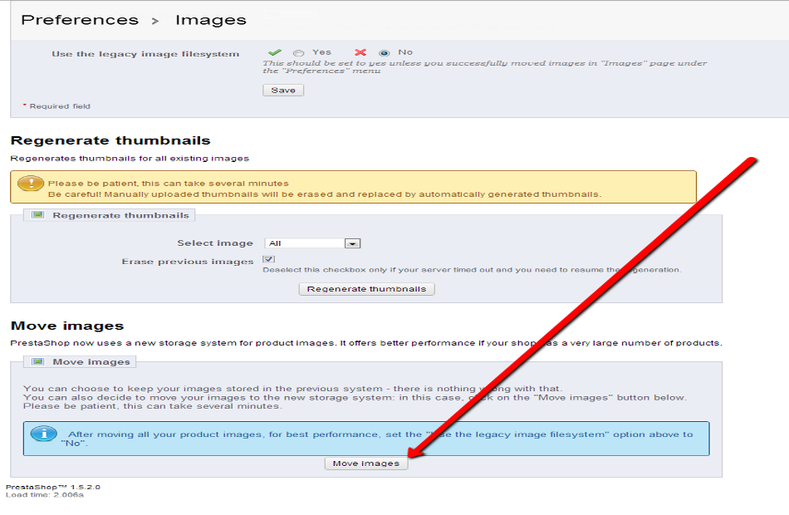
Task: Click the image icon in Move images legend
Action: [37, 361]
